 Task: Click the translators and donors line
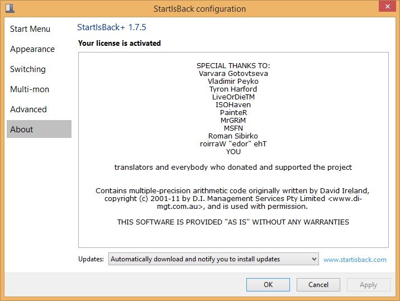coord(233,168)
